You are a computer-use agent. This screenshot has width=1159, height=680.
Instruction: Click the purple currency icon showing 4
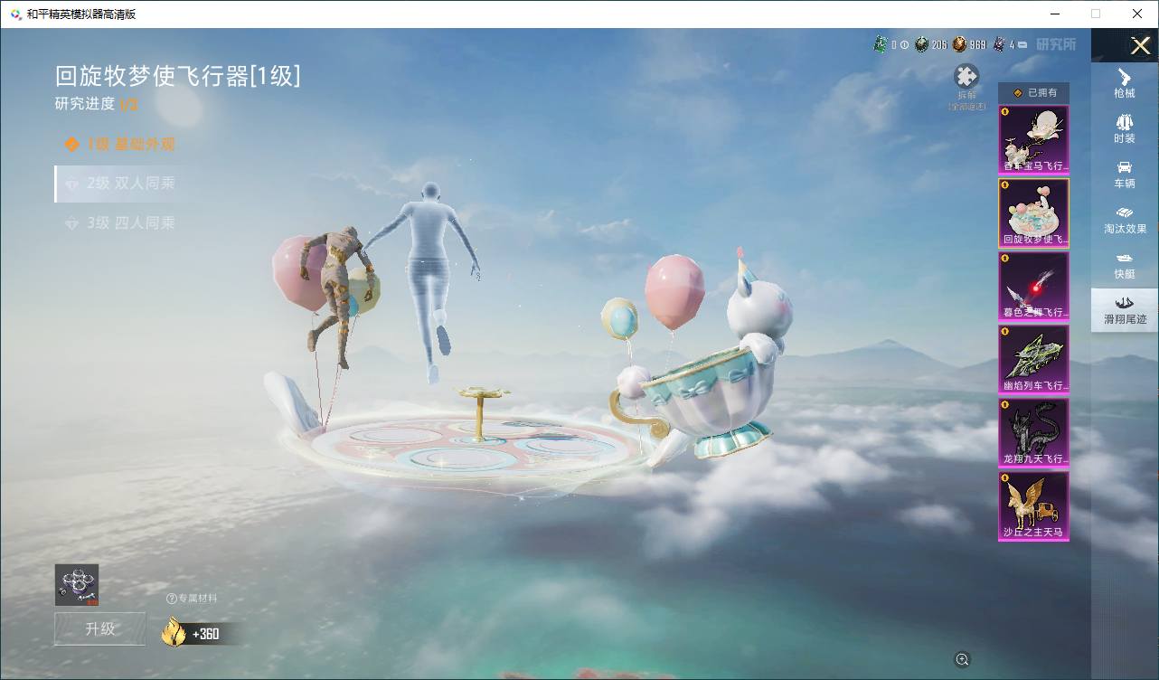coord(998,44)
